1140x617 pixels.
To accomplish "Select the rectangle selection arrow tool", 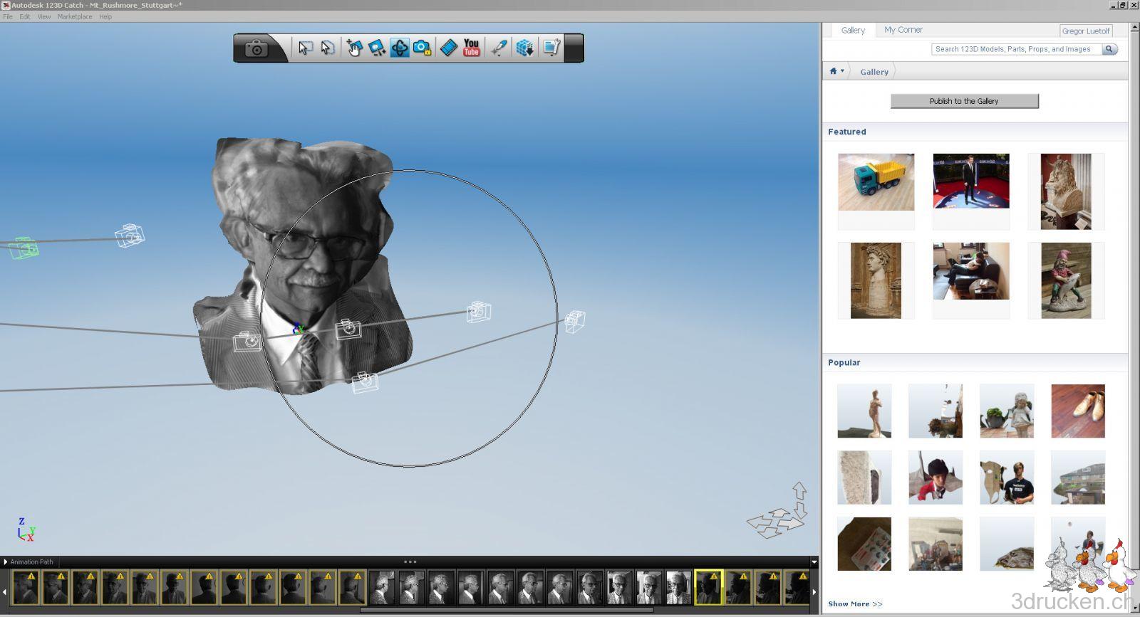I will 305,48.
